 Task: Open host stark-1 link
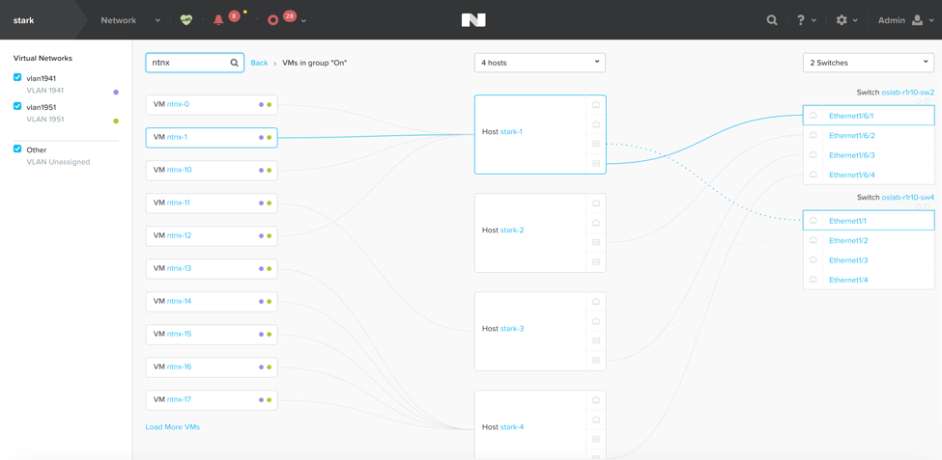click(511, 131)
